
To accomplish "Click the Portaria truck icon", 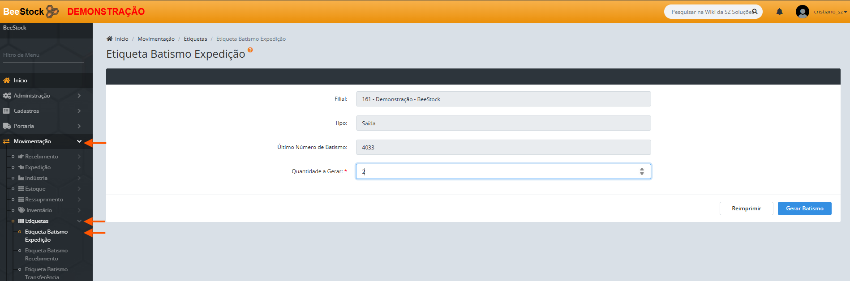I will [x=7, y=126].
